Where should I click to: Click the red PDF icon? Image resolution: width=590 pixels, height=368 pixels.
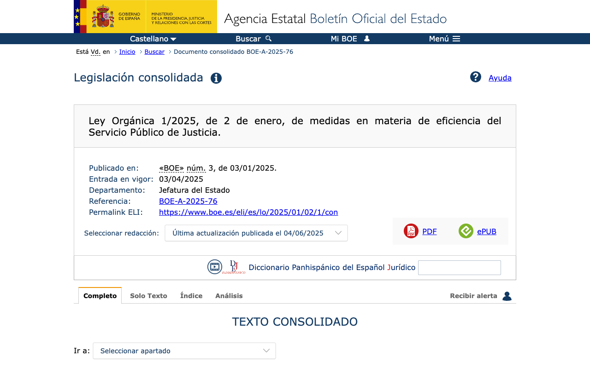pos(411,231)
